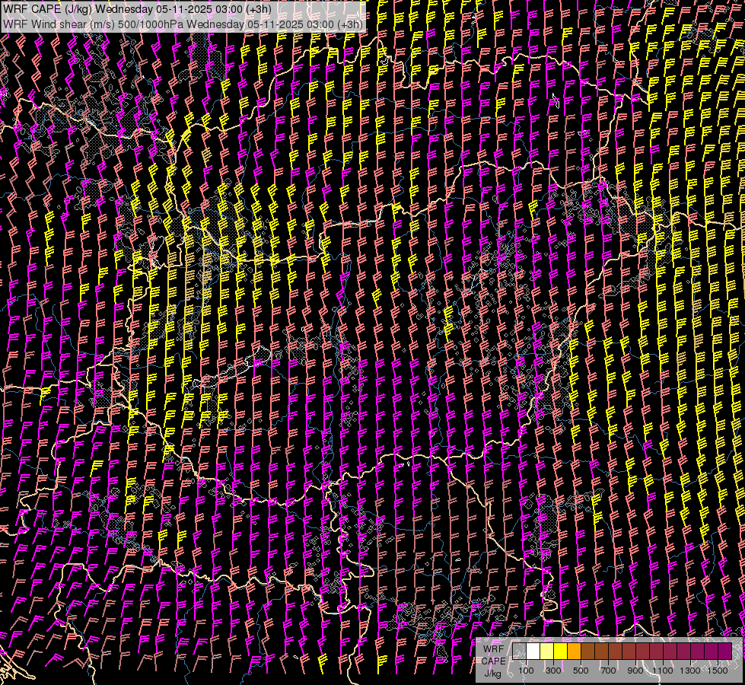Click the 700 label on the legend
The width and height of the screenshot is (745, 685).
pyautogui.click(x=608, y=671)
